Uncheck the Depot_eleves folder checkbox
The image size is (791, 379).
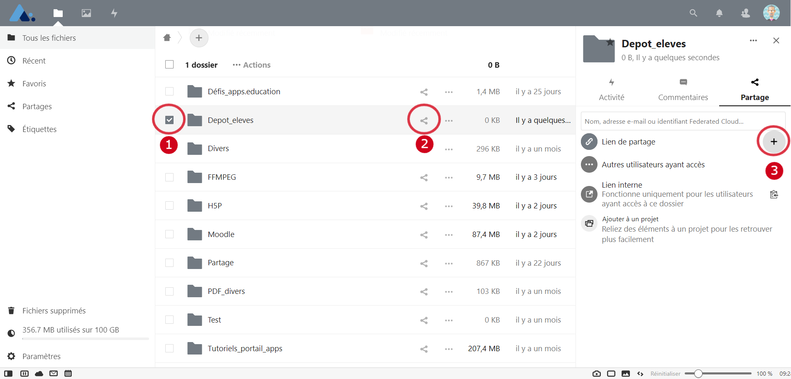[x=169, y=120]
